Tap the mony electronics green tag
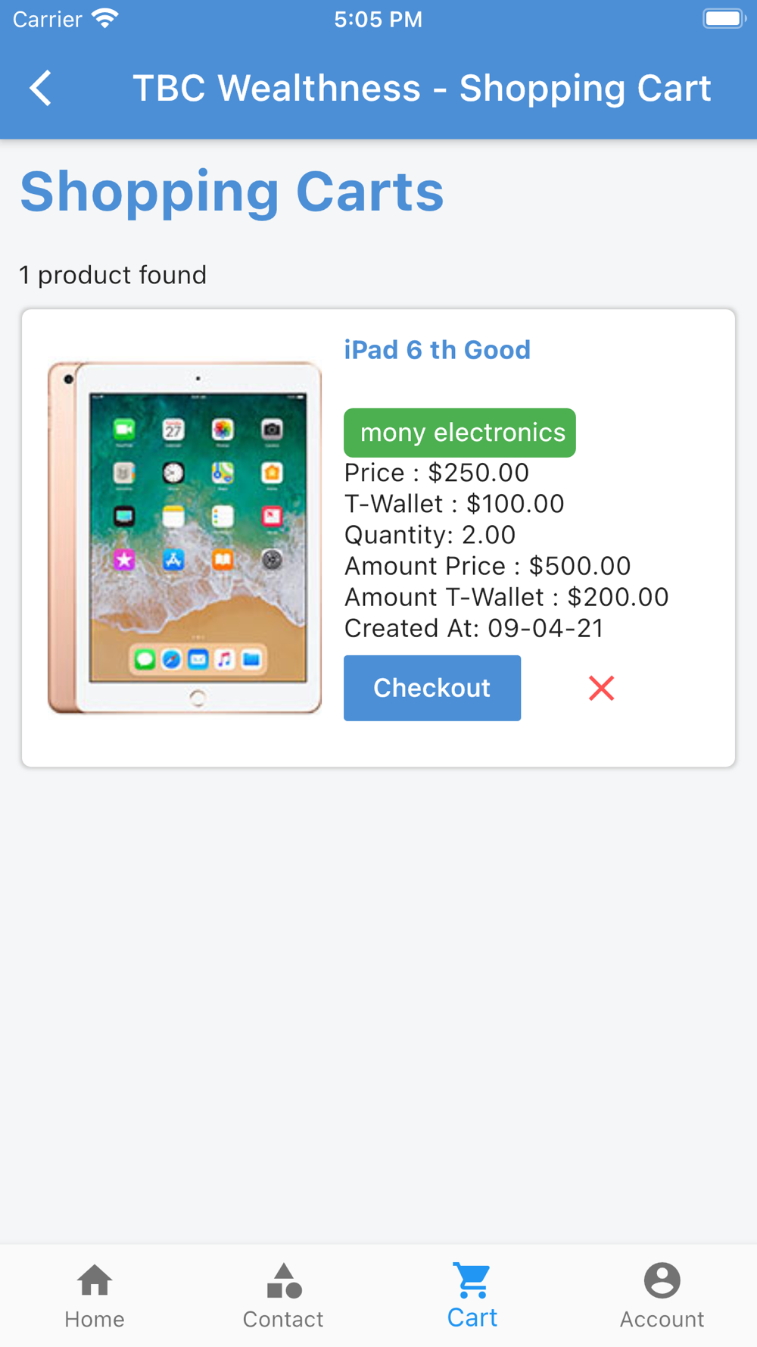This screenshot has width=757, height=1347. tap(459, 433)
